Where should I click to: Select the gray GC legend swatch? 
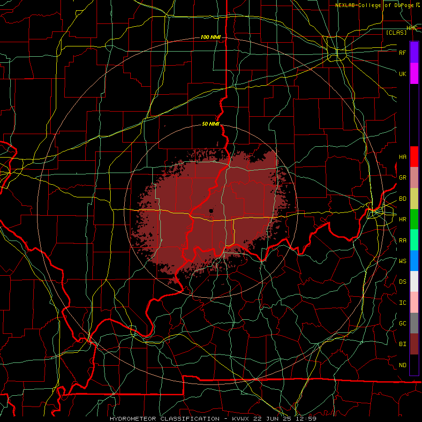(x=414, y=323)
